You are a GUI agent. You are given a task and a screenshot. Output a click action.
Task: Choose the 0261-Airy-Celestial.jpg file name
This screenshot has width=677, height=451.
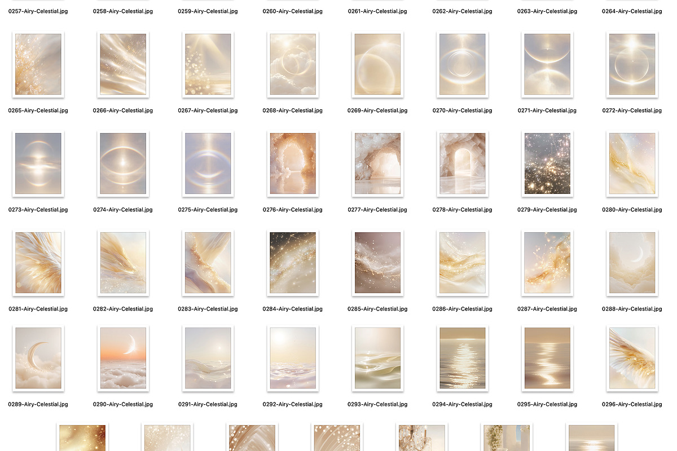pos(377,11)
